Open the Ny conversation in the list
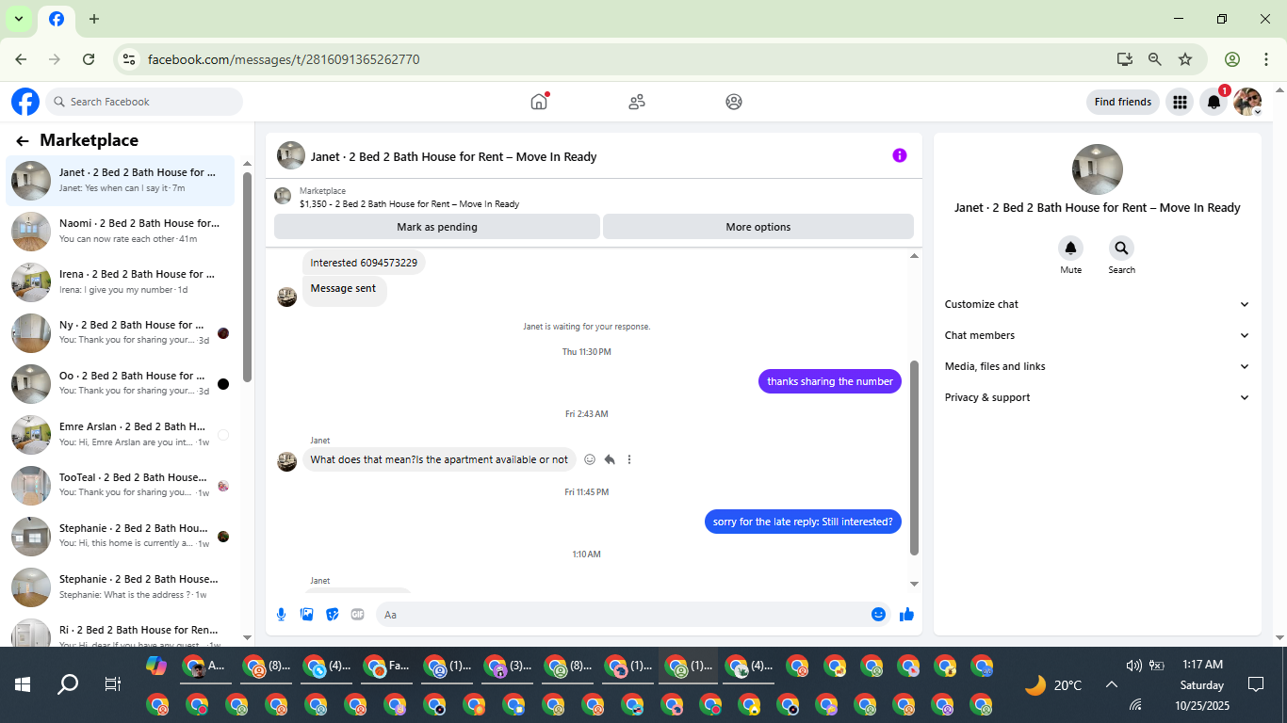1287x723 pixels. point(121,332)
